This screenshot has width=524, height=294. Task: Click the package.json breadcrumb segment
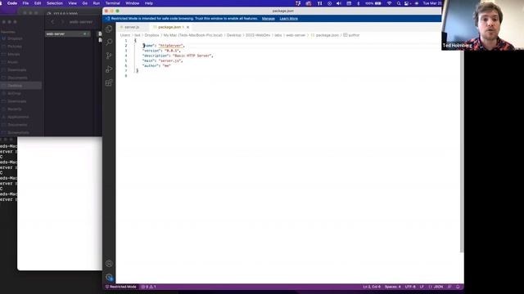pos(325,35)
